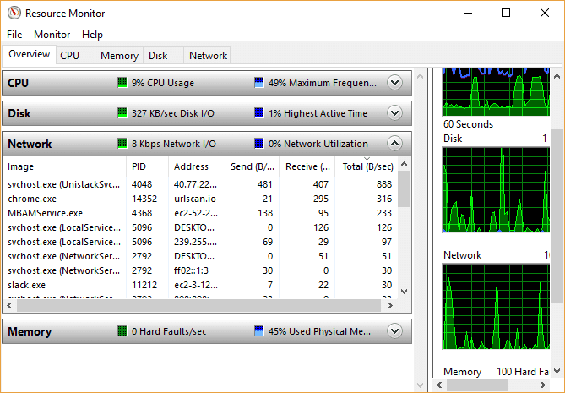
Task: Sort by the PID column header
Action: 139,166
